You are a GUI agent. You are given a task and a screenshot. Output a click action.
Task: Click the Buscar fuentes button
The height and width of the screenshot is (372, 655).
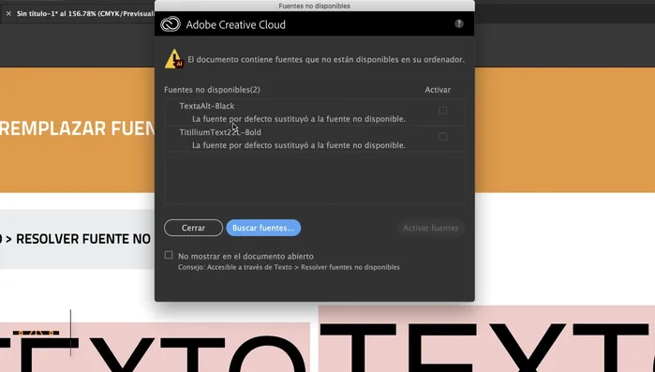(263, 228)
